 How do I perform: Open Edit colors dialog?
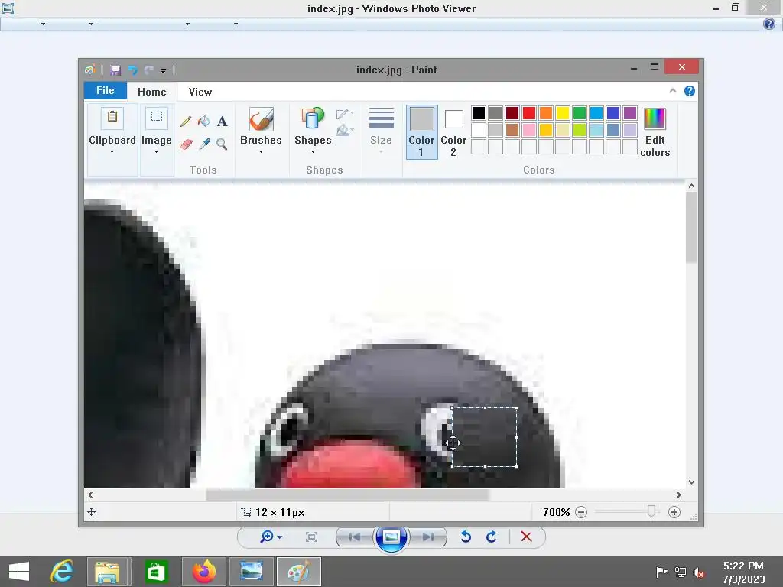(655, 131)
